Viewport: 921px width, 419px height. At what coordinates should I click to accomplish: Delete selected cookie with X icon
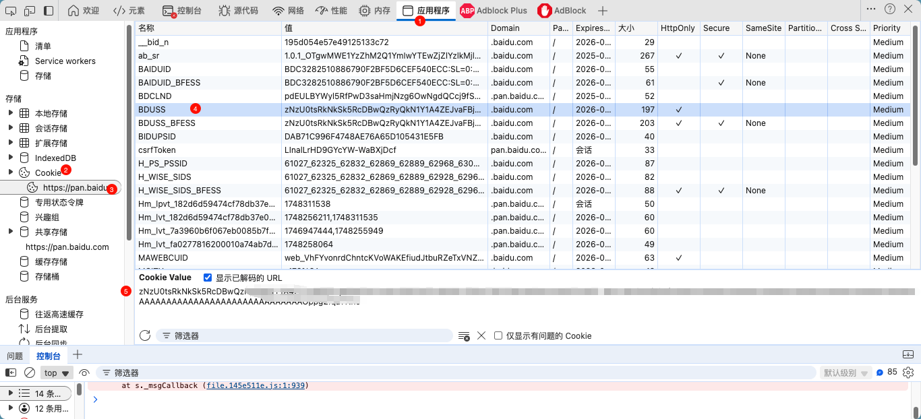pyautogui.click(x=481, y=335)
